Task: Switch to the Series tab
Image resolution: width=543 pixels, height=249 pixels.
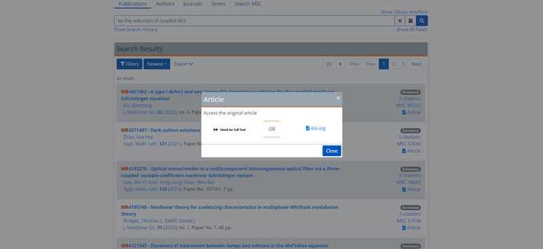Action: click(x=218, y=4)
